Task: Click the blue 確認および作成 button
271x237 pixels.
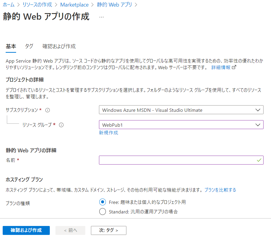Action: tap(26, 230)
